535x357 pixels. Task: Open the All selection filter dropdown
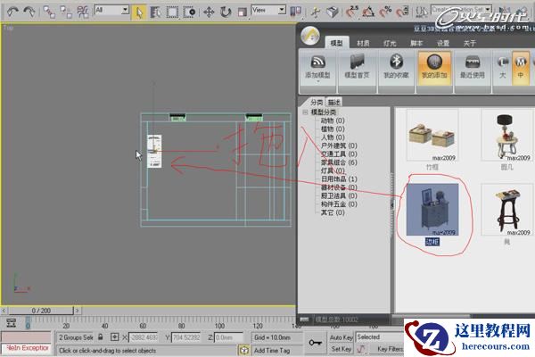point(112,10)
